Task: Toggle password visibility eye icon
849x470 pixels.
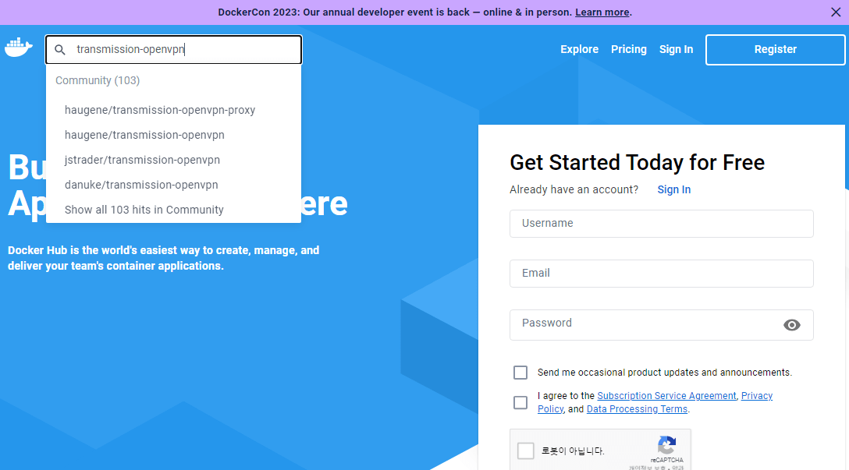Action: (x=791, y=325)
